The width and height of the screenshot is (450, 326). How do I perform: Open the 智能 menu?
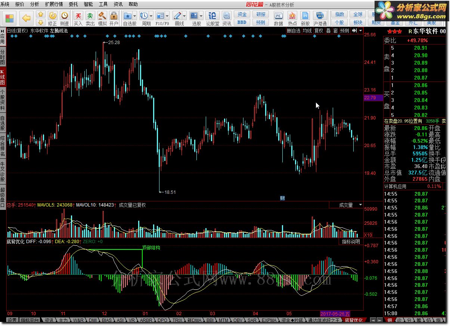(x=88, y=4)
